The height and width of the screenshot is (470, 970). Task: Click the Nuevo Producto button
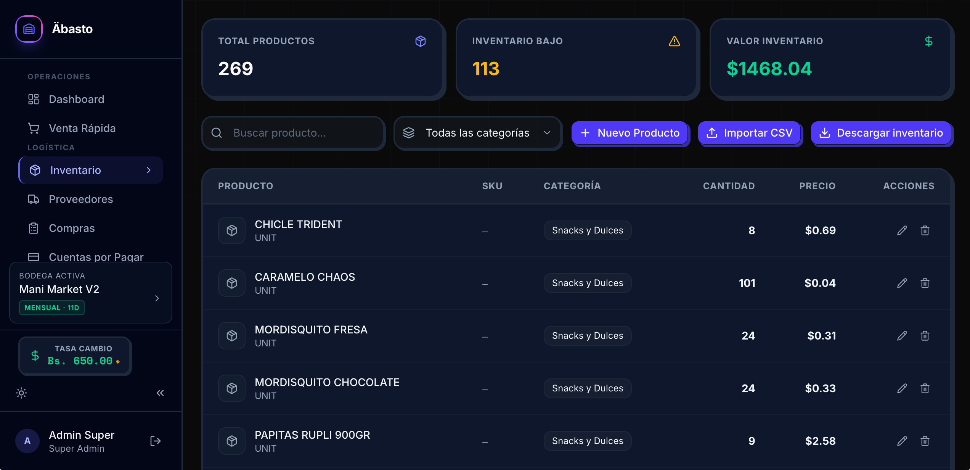point(630,133)
